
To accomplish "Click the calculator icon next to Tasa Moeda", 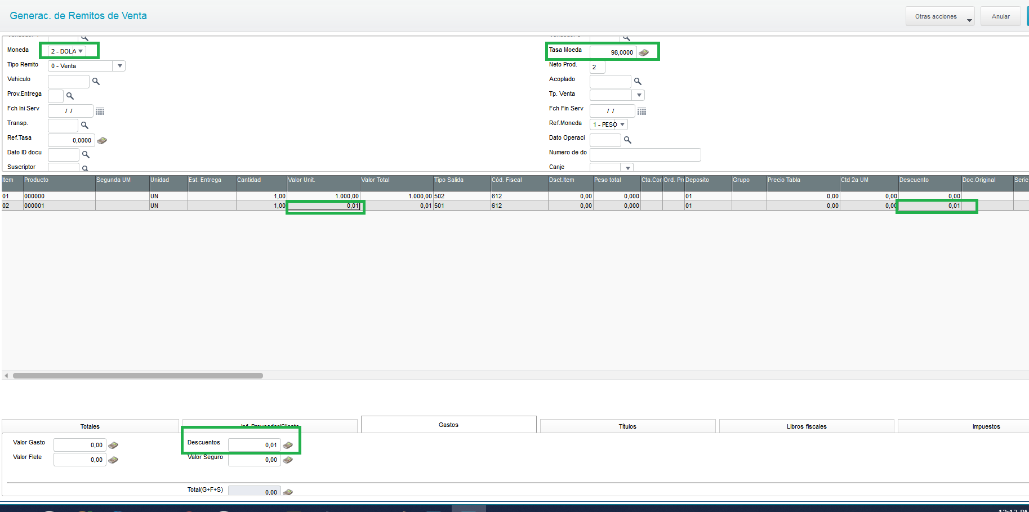I will pyautogui.click(x=644, y=52).
